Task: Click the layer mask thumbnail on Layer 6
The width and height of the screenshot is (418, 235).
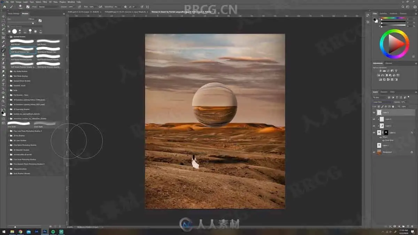Action: [386, 133]
